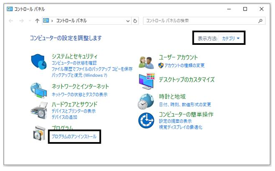Minimize the Control Panel window
The height and width of the screenshot is (171, 275).
click(229, 9)
